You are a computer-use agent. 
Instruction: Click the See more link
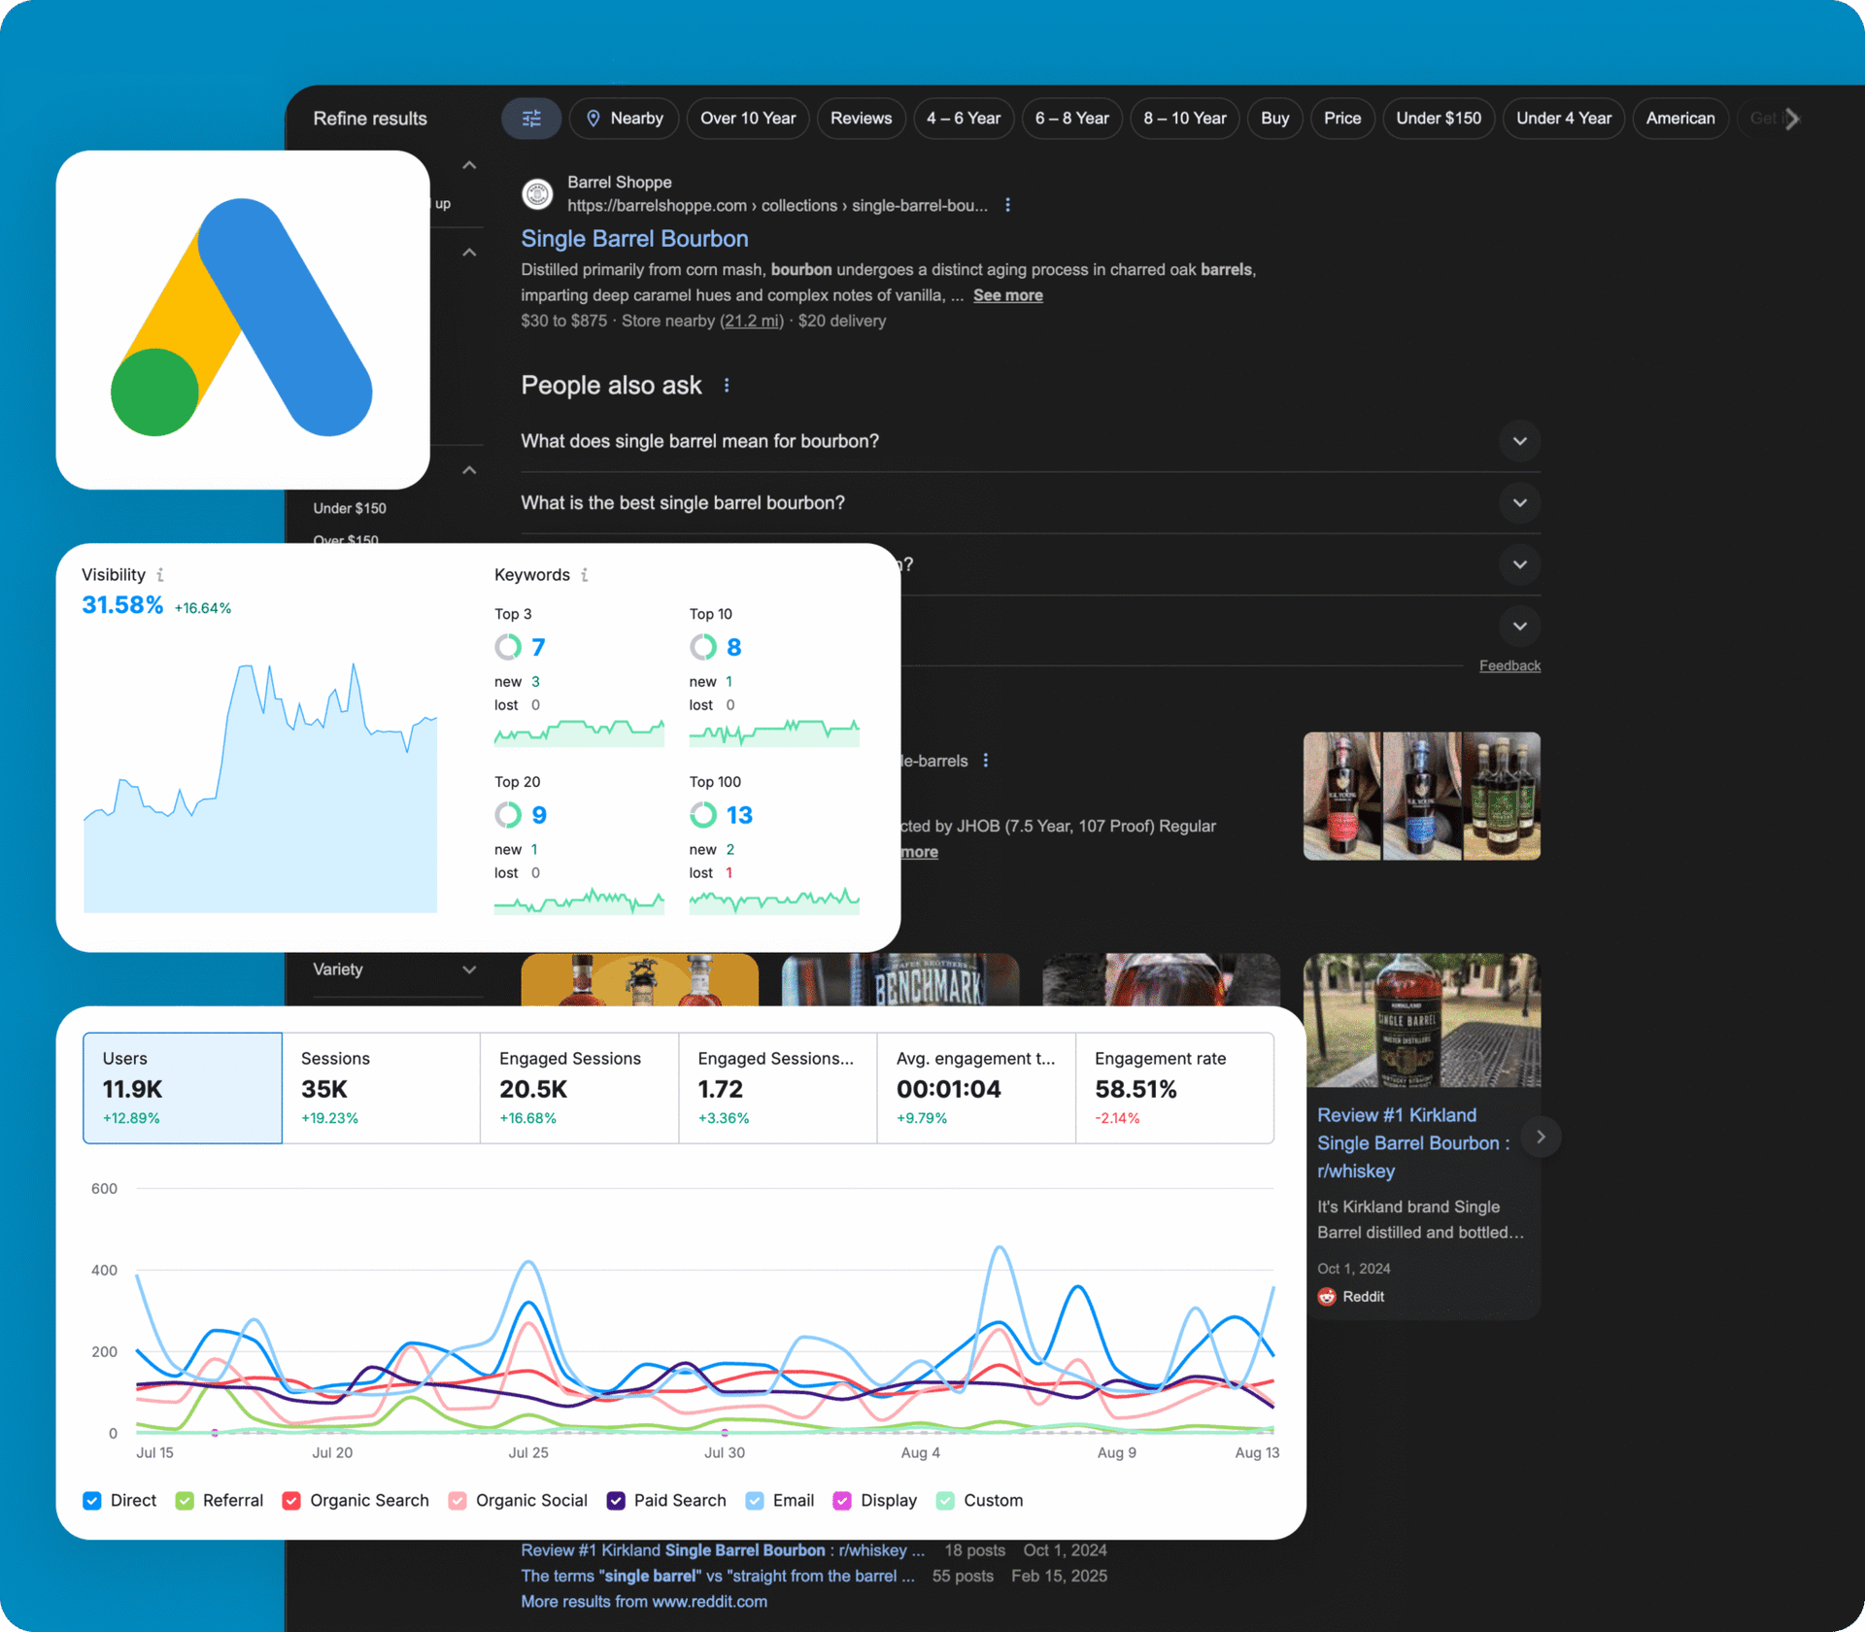(x=1008, y=295)
